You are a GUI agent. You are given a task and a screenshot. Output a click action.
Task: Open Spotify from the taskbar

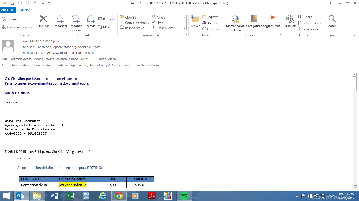point(184,196)
